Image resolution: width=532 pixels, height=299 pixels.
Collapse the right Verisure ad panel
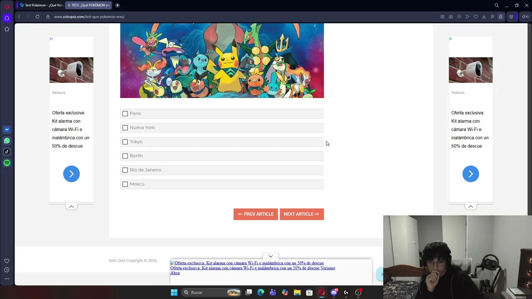point(470,206)
